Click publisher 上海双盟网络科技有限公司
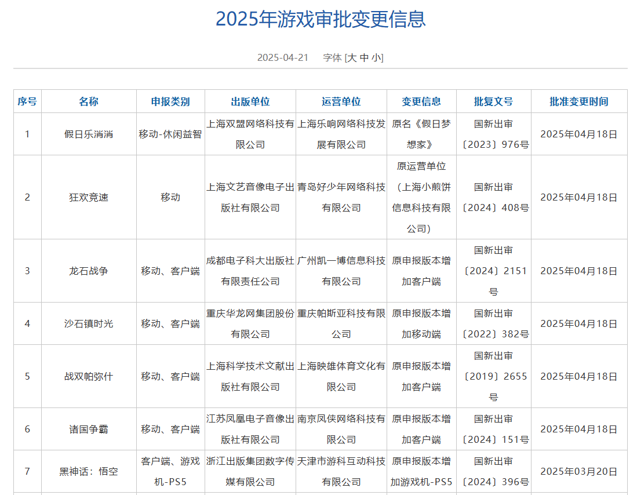Screen dimensions: 637x495 250,134
